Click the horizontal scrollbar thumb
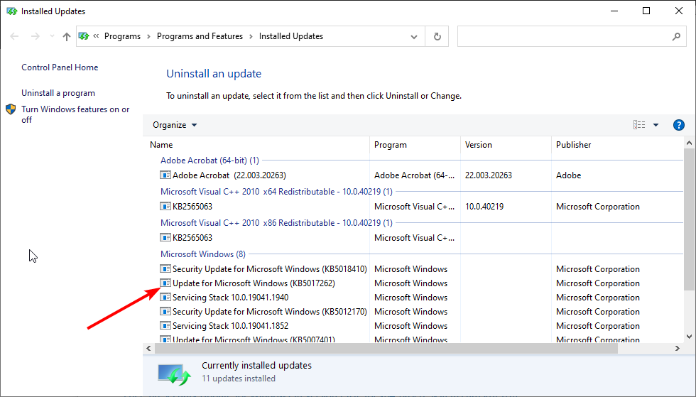This screenshot has height=397, width=696. tap(386, 349)
